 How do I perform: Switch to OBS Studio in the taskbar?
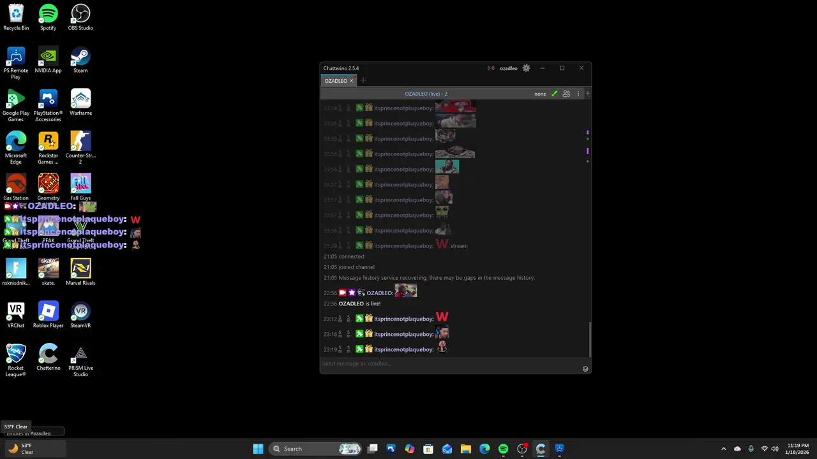click(522, 449)
